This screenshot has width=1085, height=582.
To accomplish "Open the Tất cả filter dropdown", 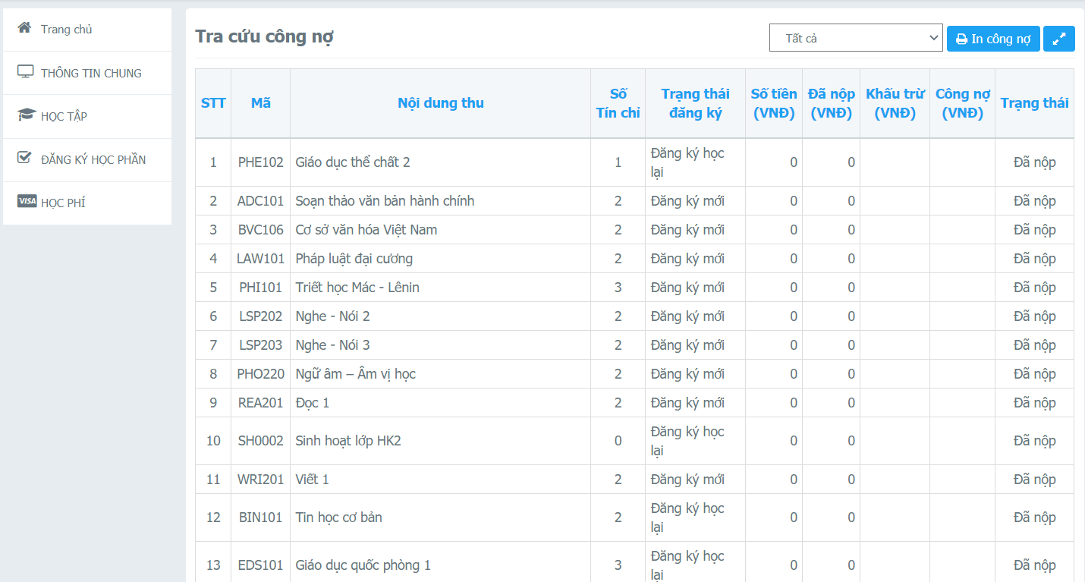I will tap(855, 38).
